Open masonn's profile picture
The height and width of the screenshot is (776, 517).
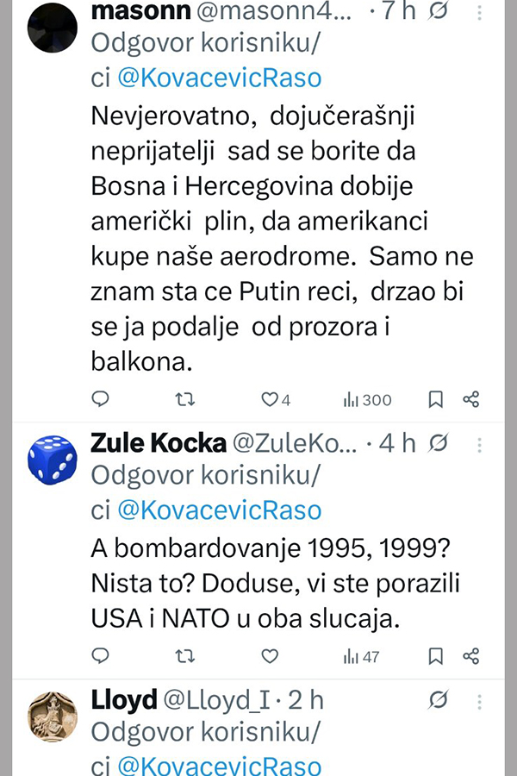click(53, 28)
